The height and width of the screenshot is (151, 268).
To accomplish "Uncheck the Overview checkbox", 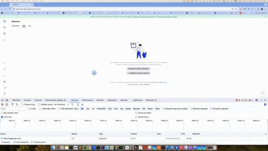I will [2, 117].
